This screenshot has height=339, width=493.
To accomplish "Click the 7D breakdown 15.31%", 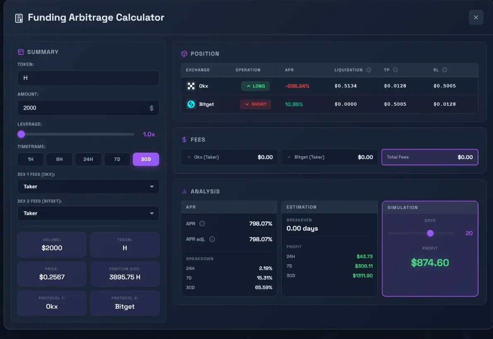I will tap(264, 278).
